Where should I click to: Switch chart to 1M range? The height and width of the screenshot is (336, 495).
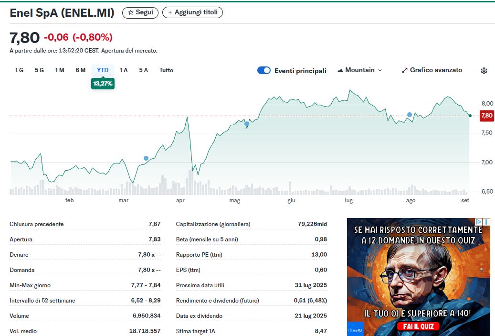[x=60, y=70]
